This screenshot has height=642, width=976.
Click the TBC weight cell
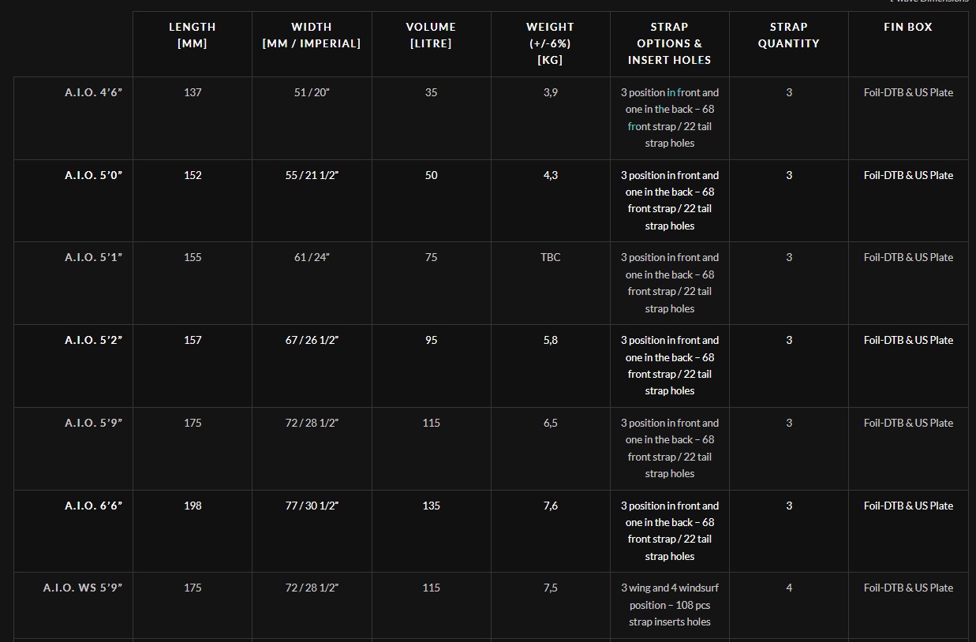[551, 257]
